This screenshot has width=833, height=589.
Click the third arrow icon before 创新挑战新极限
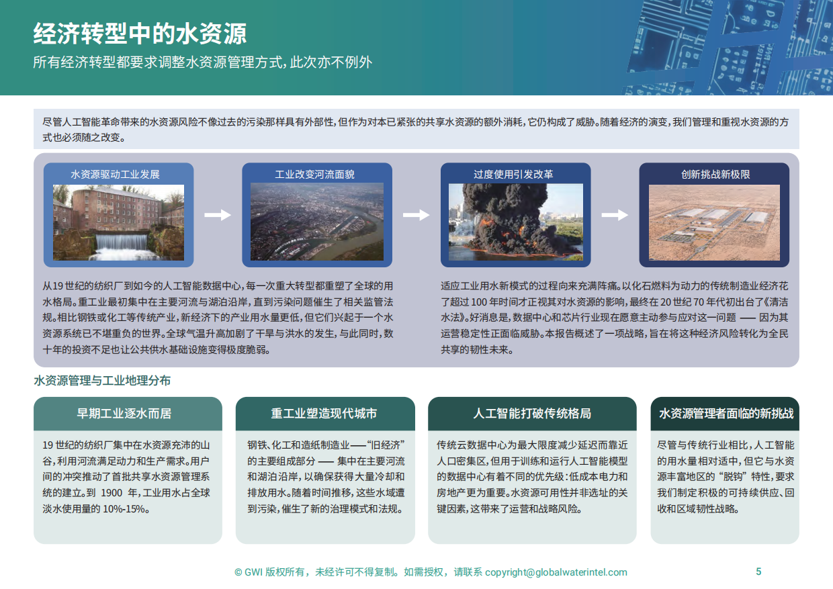(x=614, y=215)
